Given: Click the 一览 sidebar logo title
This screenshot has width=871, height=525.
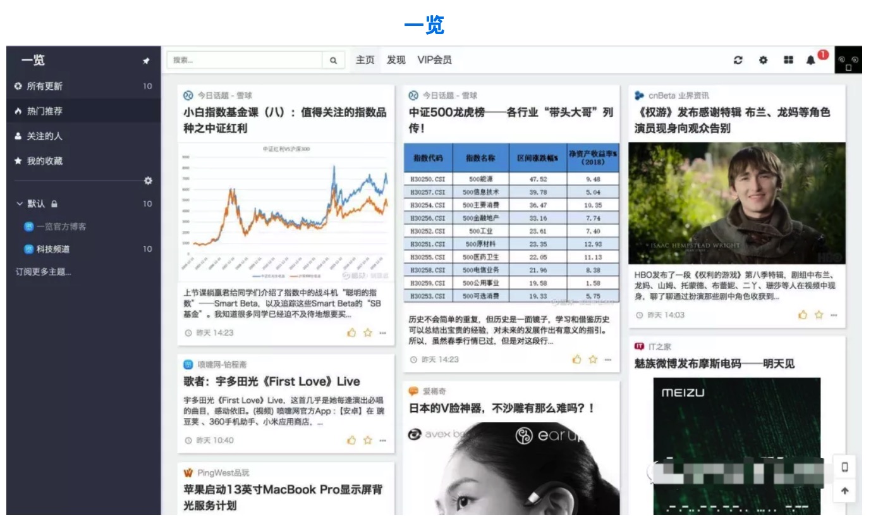Looking at the screenshot, I should pos(33,61).
